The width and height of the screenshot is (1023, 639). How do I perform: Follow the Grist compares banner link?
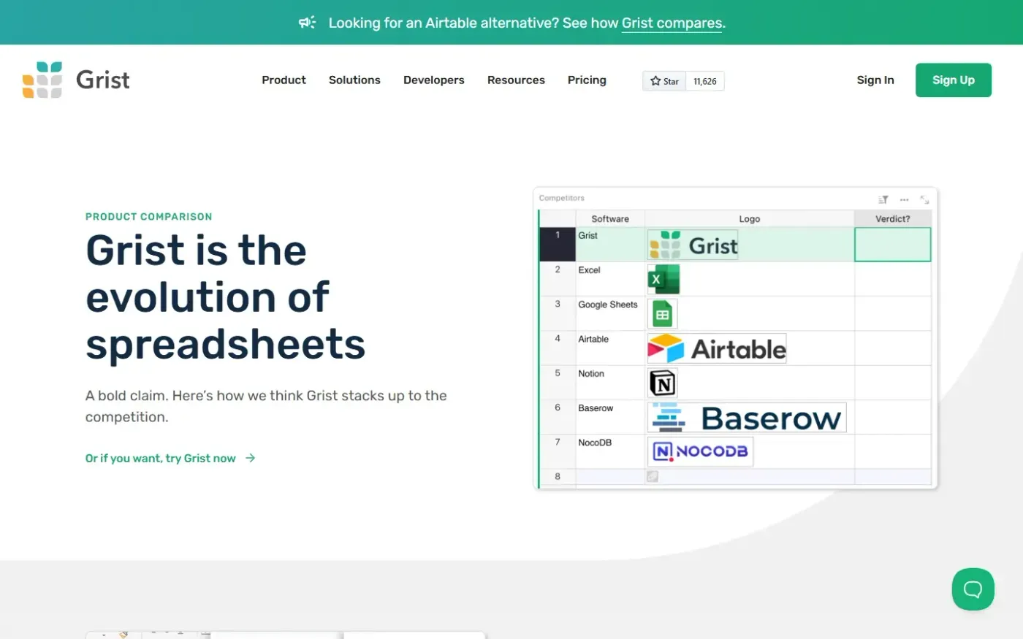672,23
